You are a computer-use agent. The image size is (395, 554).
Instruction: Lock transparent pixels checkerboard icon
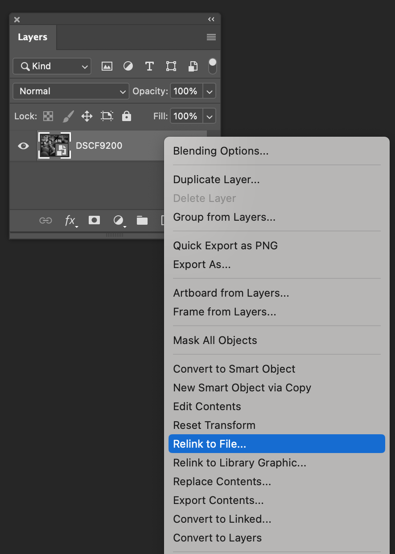(48, 116)
